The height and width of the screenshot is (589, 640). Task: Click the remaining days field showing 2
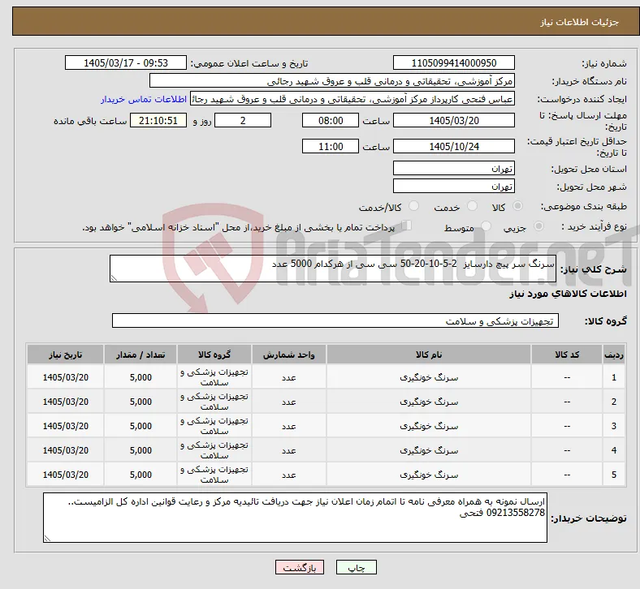(x=243, y=121)
